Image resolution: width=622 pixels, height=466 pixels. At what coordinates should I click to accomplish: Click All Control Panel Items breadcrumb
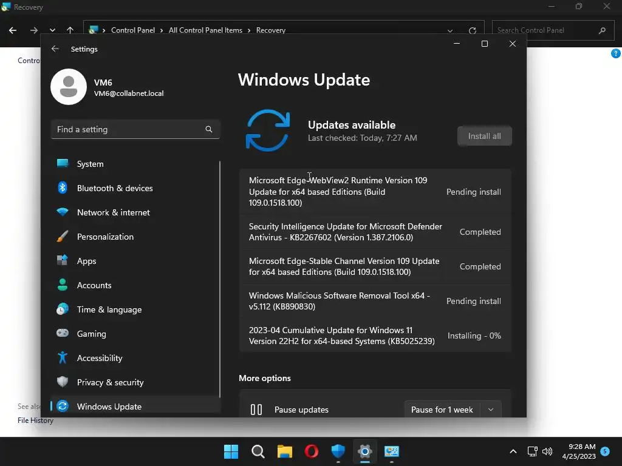[205, 30]
